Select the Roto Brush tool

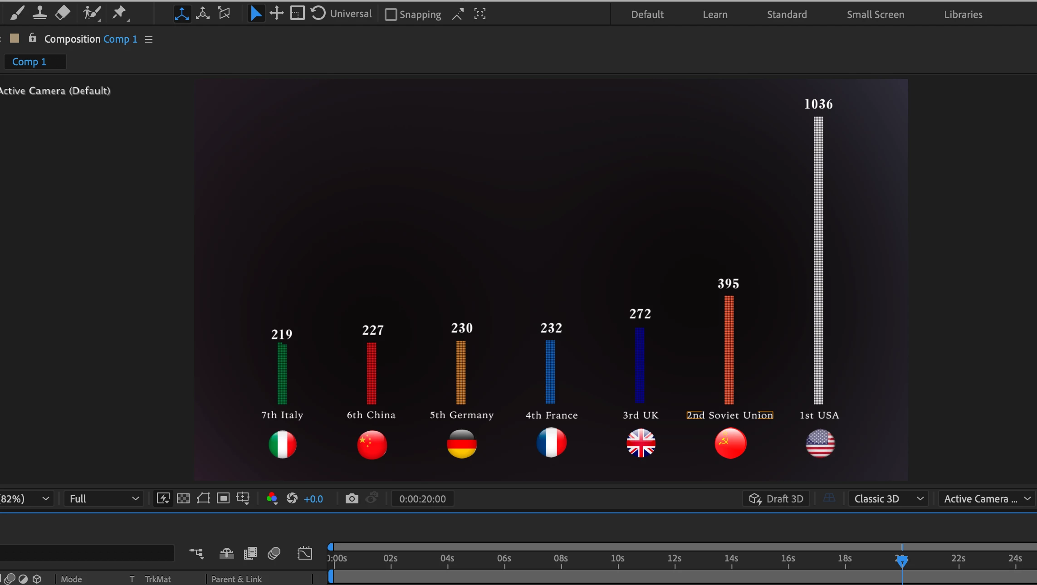91,13
